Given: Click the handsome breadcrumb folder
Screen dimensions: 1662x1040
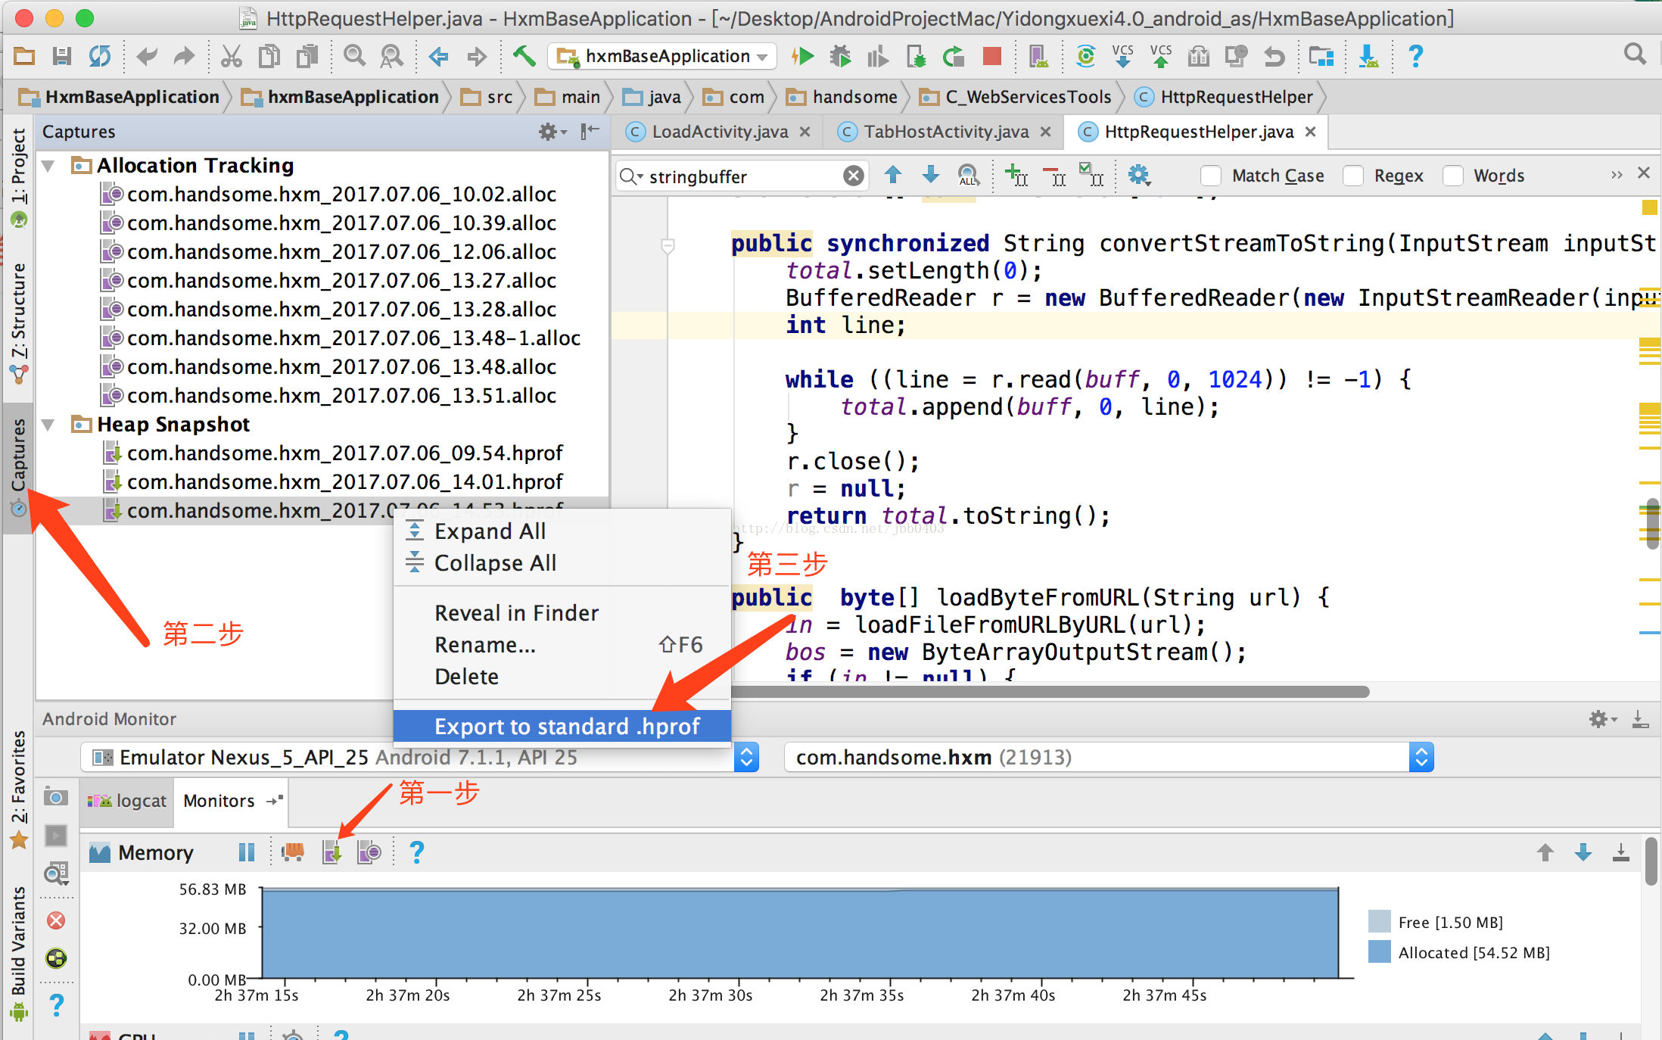Looking at the screenshot, I should [x=842, y=97].
